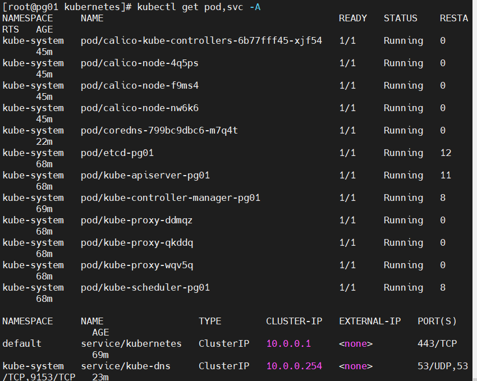Click the CLUSTER-IP column header
The width and height of the screenshot is (477, 381).
tap(294, 321)
